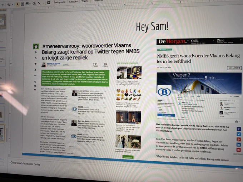This screenshot has width=243, height=182.
Task: Open the Background options
Action: tap(60, 2)
